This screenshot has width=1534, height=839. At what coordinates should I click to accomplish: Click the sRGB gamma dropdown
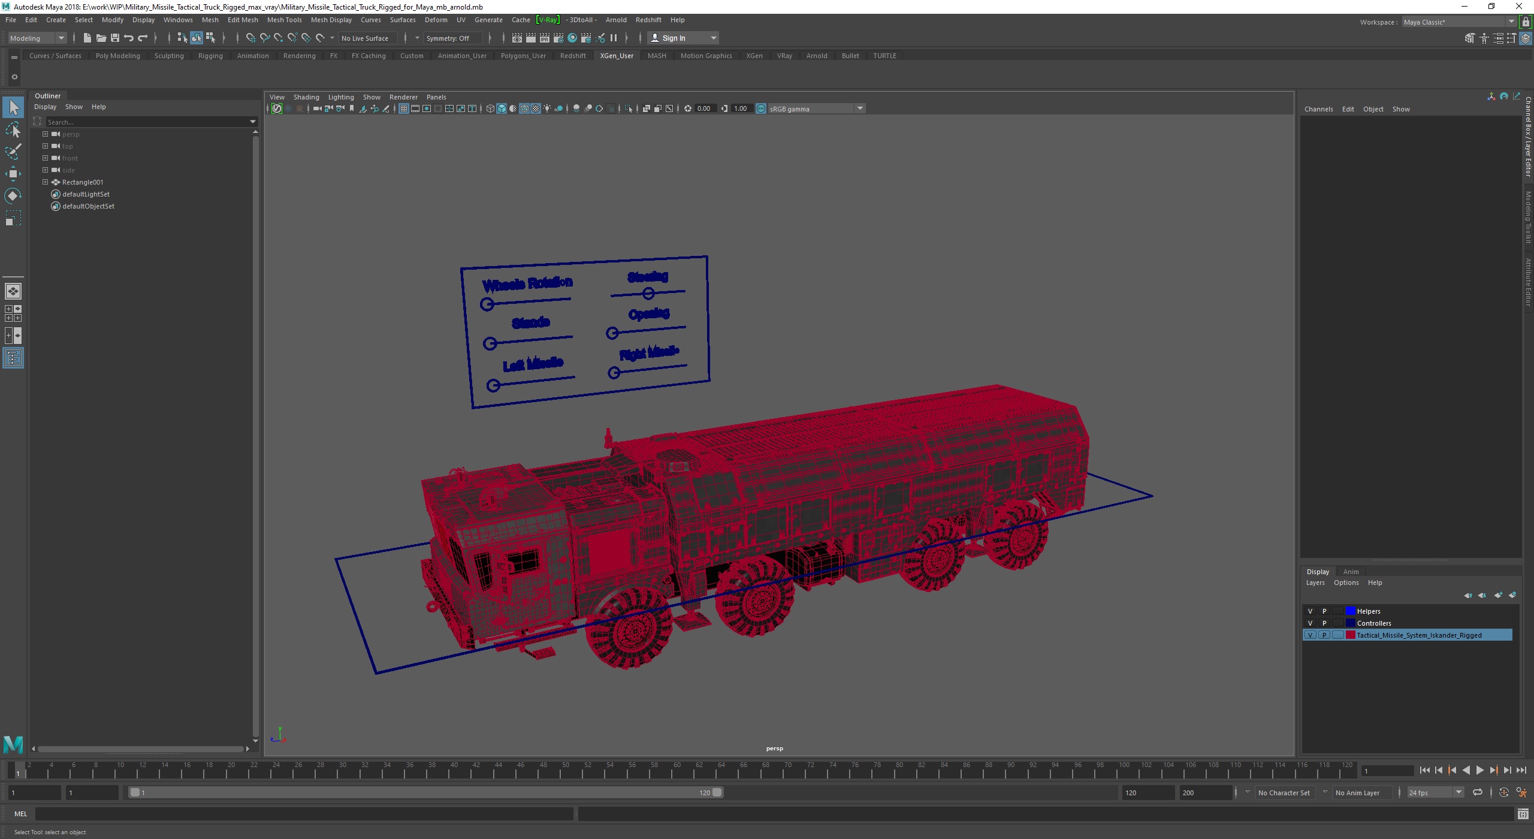pos(815,108)
